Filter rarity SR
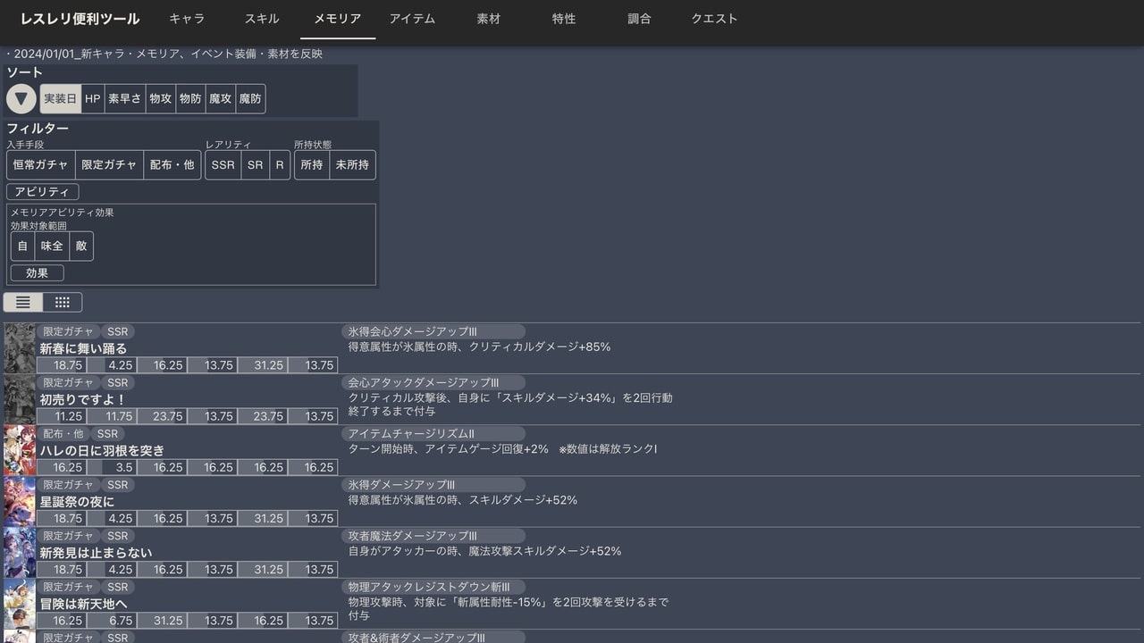 pyautogui.click(x=256, y=165)
